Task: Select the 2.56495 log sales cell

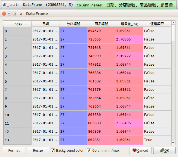Action: (129, 123)
